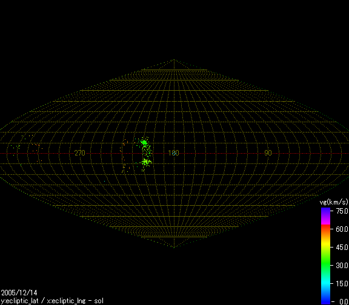Click the 15.0 value on color scale
Image resolution: width=349 pixels, height=305 pixels.
coord(342,284)
